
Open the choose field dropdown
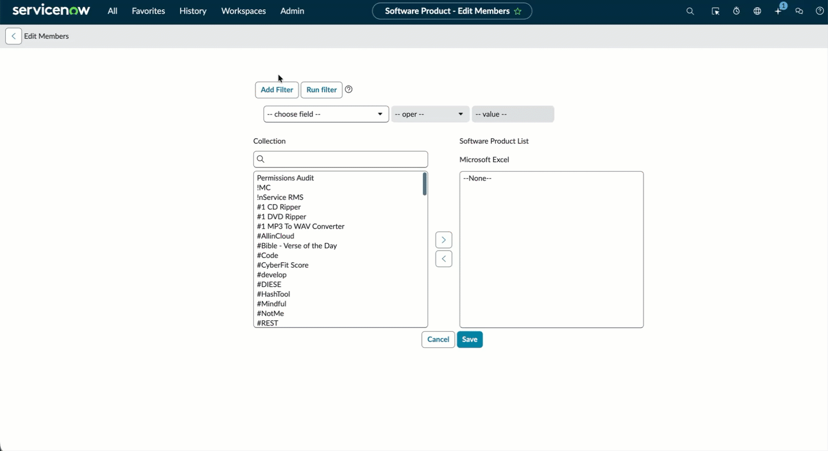[x=326, y=114]
